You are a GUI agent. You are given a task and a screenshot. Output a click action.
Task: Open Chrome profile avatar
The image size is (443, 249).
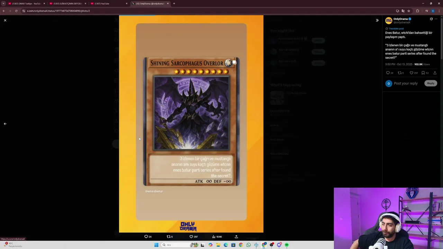[433, 11]
